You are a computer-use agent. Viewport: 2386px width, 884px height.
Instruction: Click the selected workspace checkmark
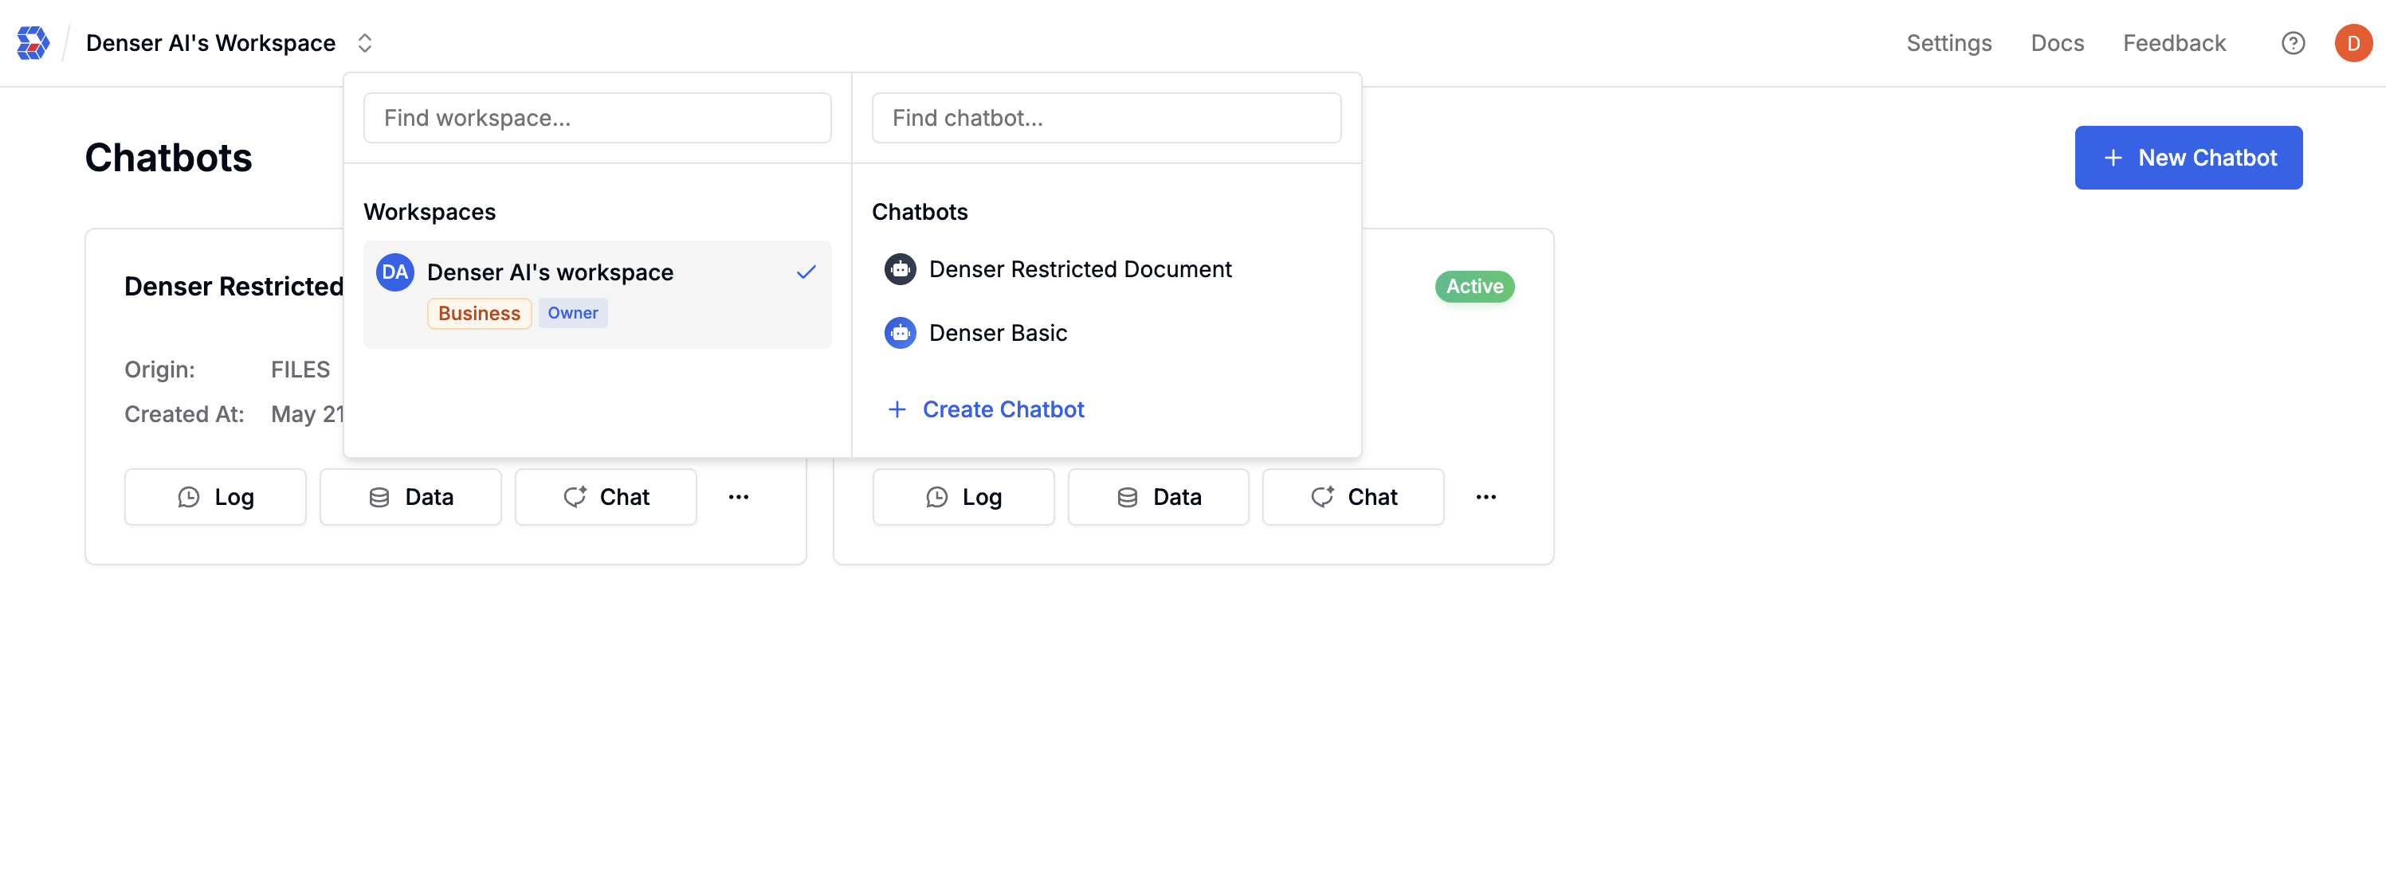[806, 272]
